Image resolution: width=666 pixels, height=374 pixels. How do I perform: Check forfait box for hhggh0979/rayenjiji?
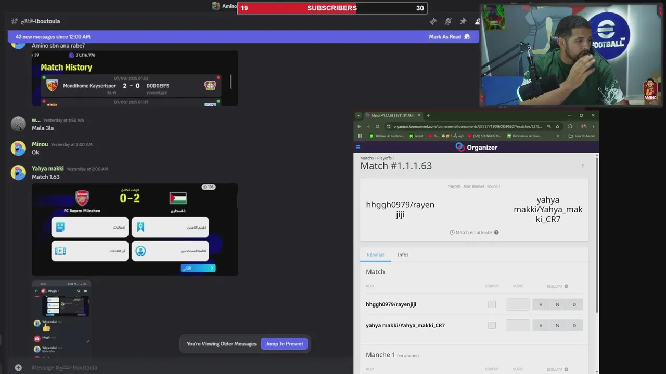pyautogui.click(x=492, y=304)
